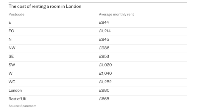This screenshot has height=110, width=198.
Task: Select the N postcode row label
Action: 10,39
